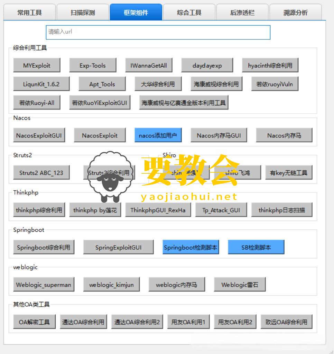Open the 后渗透栏 tab
The height and width of the screenshot is (354, 334).
coord(242,12)
